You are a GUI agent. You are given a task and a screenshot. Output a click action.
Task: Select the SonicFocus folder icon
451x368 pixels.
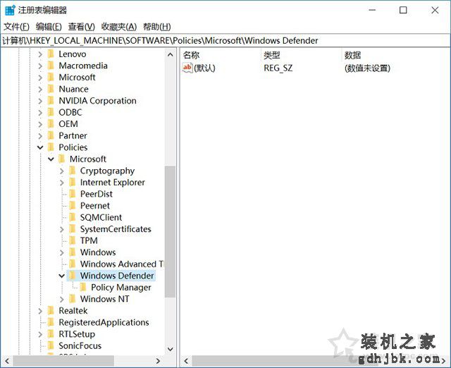[x=51, y=345]
